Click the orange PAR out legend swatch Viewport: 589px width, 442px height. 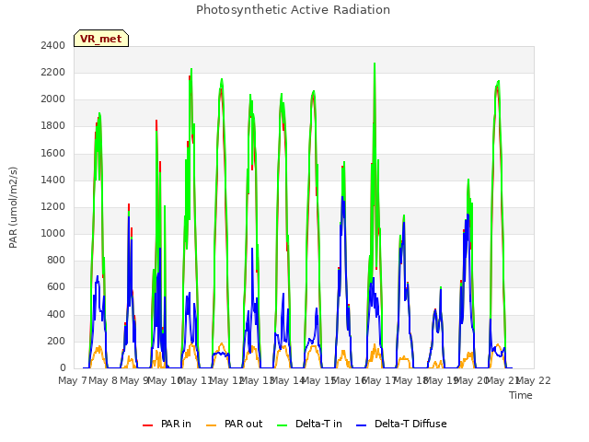212,425
